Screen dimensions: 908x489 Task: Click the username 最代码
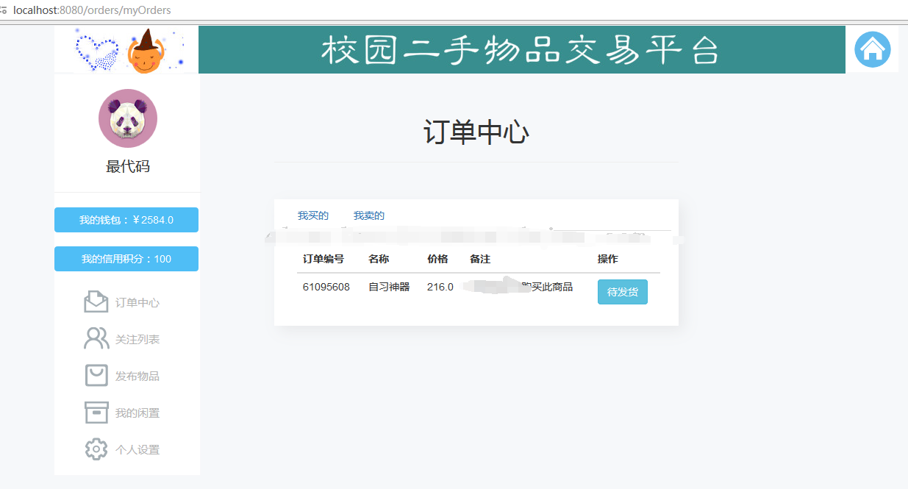(x=128, y=166)
